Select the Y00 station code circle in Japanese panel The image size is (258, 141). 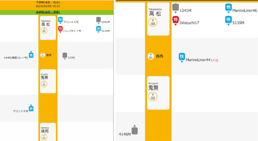pyautogui.click(x=44, y=30)
